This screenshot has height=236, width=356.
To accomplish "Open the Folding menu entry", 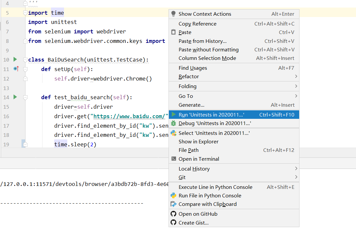I will (x=234, y=86).
